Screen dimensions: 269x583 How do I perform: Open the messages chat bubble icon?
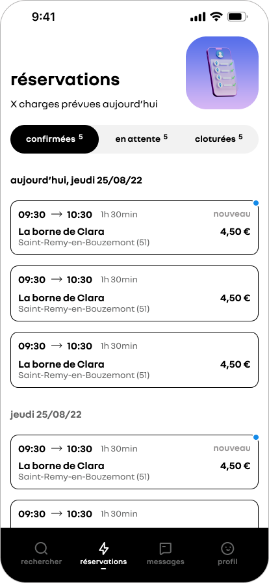[165, 548]
